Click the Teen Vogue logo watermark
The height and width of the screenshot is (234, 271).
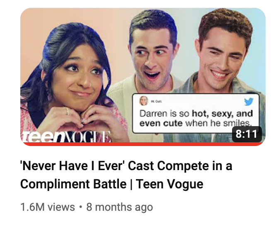point(65,137)
